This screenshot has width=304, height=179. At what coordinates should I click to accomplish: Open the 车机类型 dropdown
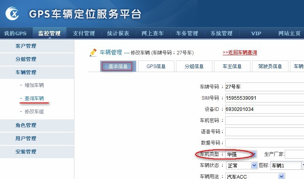click(241, 154)
